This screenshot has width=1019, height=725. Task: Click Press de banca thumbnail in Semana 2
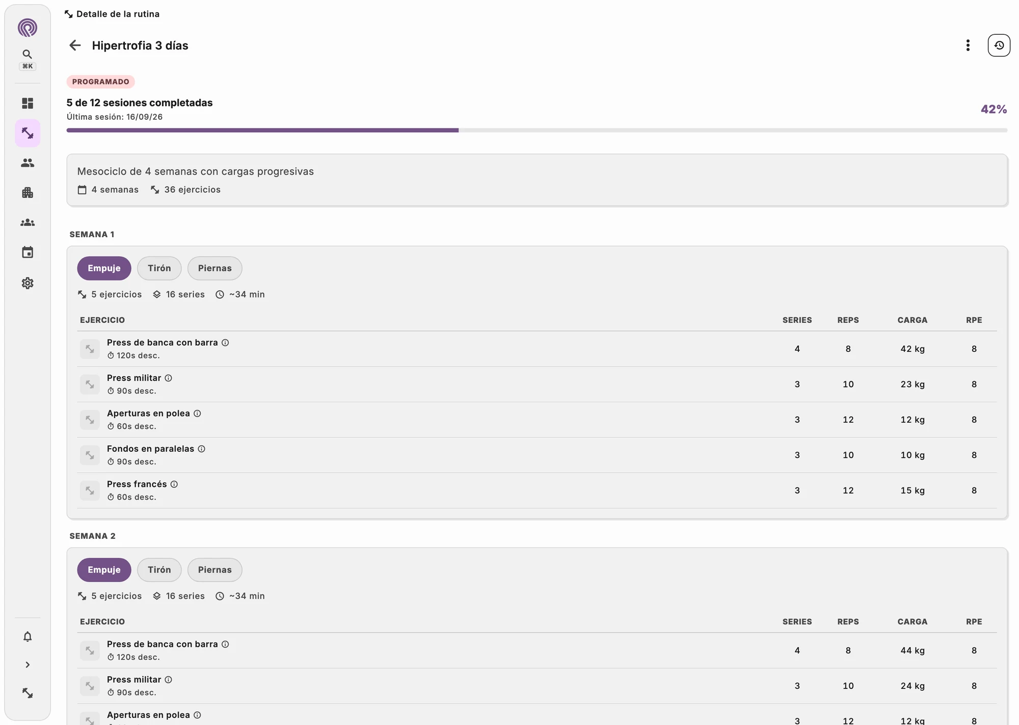click(90, 651)
